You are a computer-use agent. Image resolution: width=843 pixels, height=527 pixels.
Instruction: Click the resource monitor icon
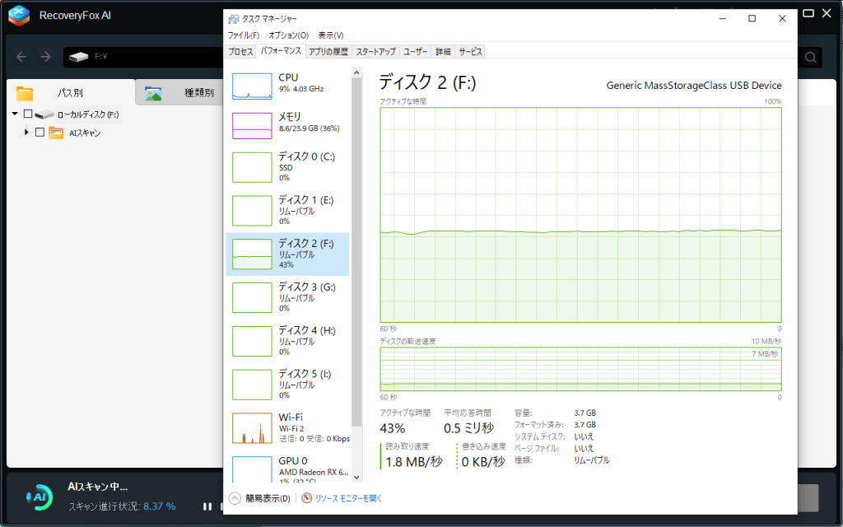(x=307, y=498)
